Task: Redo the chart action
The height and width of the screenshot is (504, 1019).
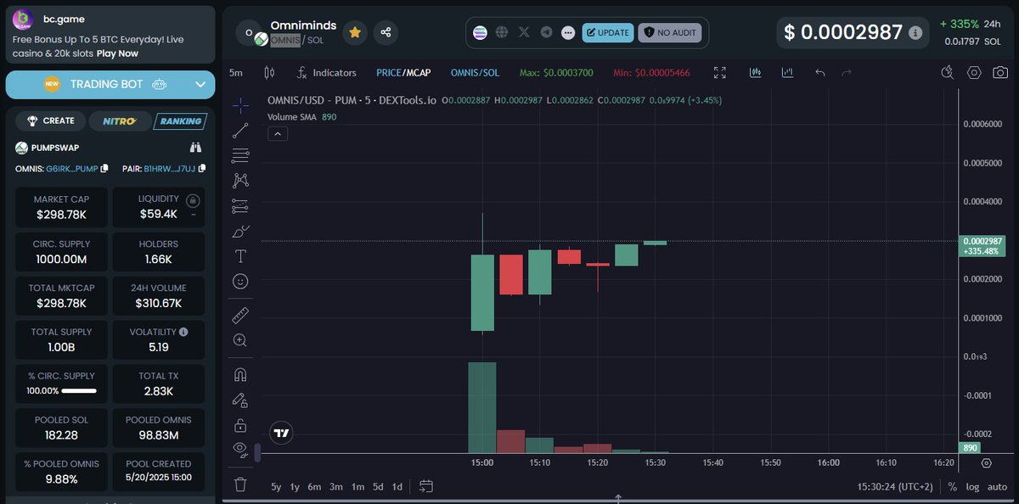Action: (846, 73)
